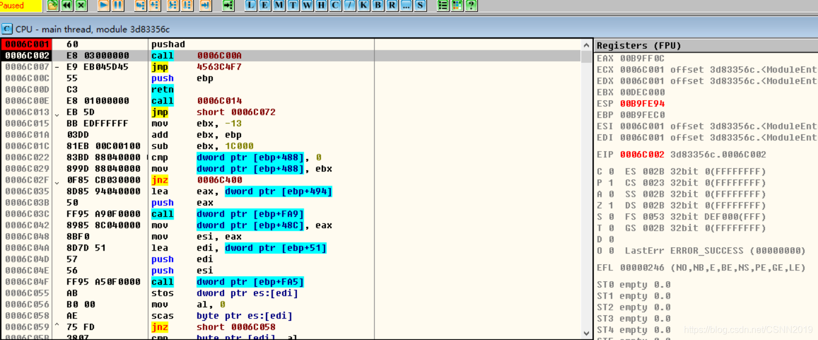Select the push ebp instruction row
The width and height of the screenshot is (818, 340).
coord(290,78)
